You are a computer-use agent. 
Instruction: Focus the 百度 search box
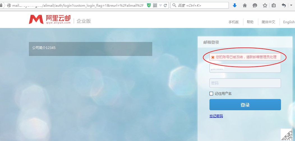(x=202, y=5)
